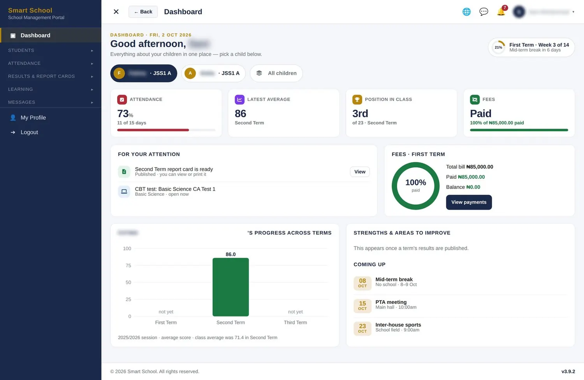Open the Inter-house sports event

click(460, 329)
